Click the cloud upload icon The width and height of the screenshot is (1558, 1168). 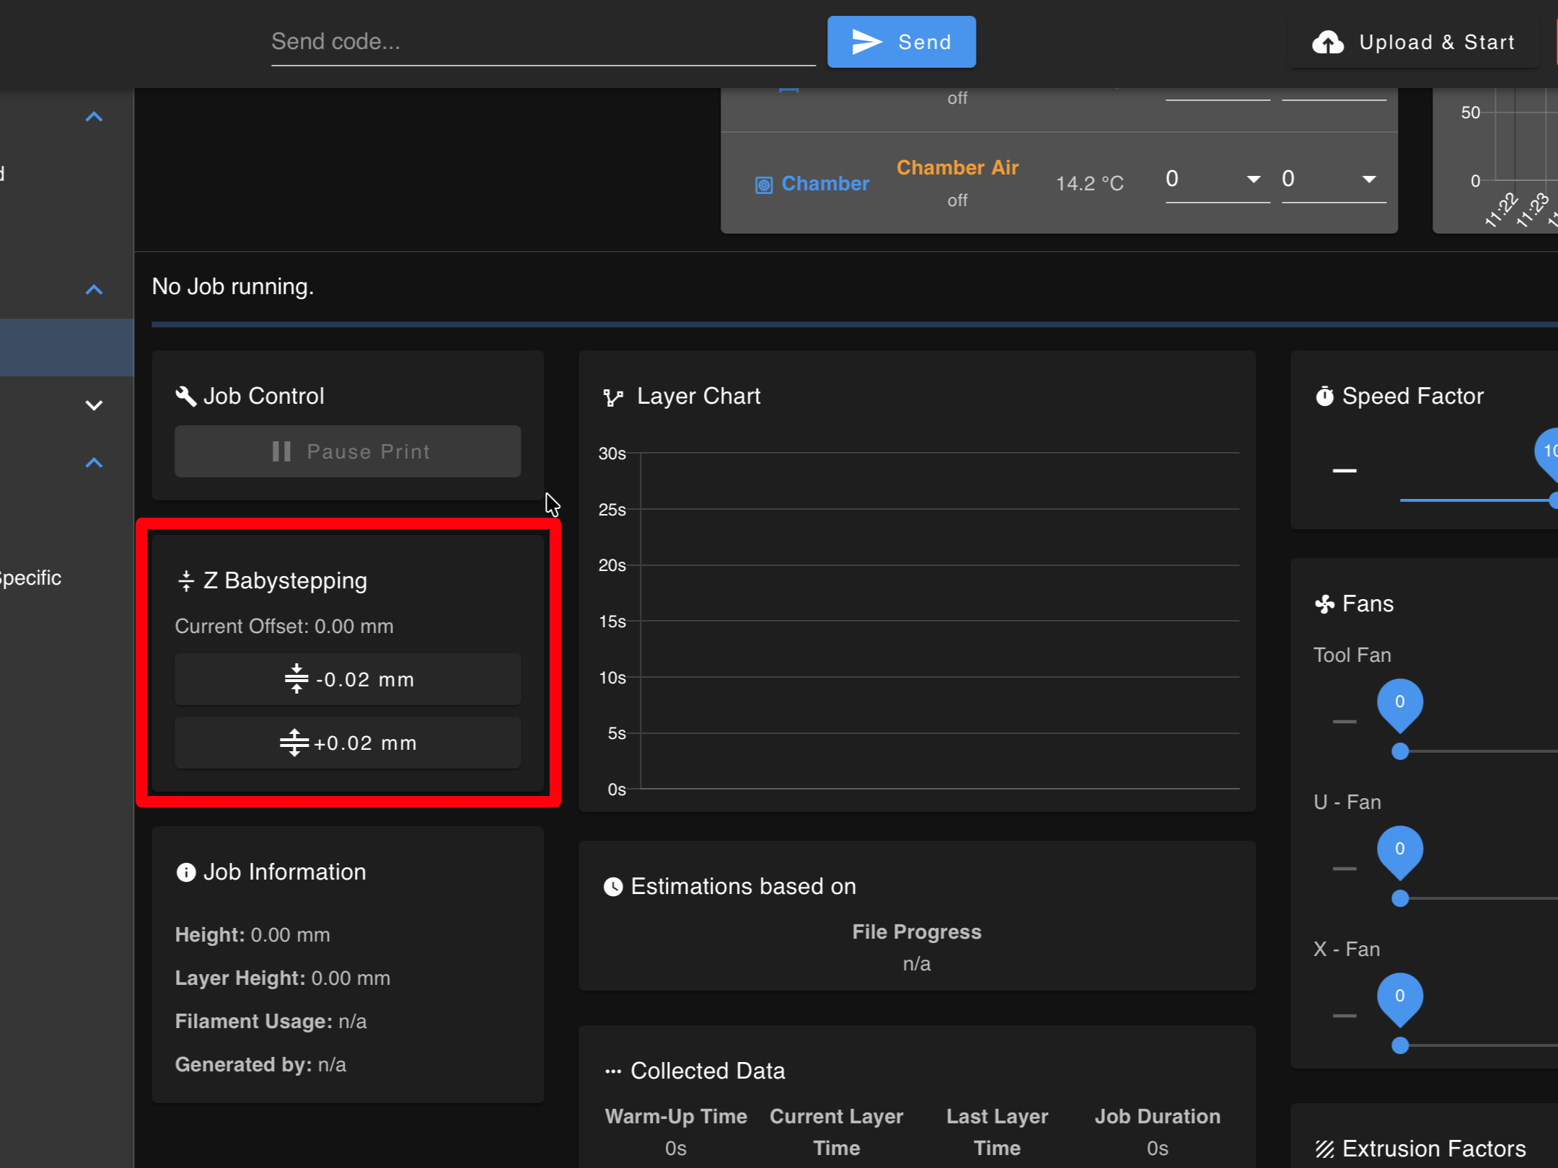1327,42
